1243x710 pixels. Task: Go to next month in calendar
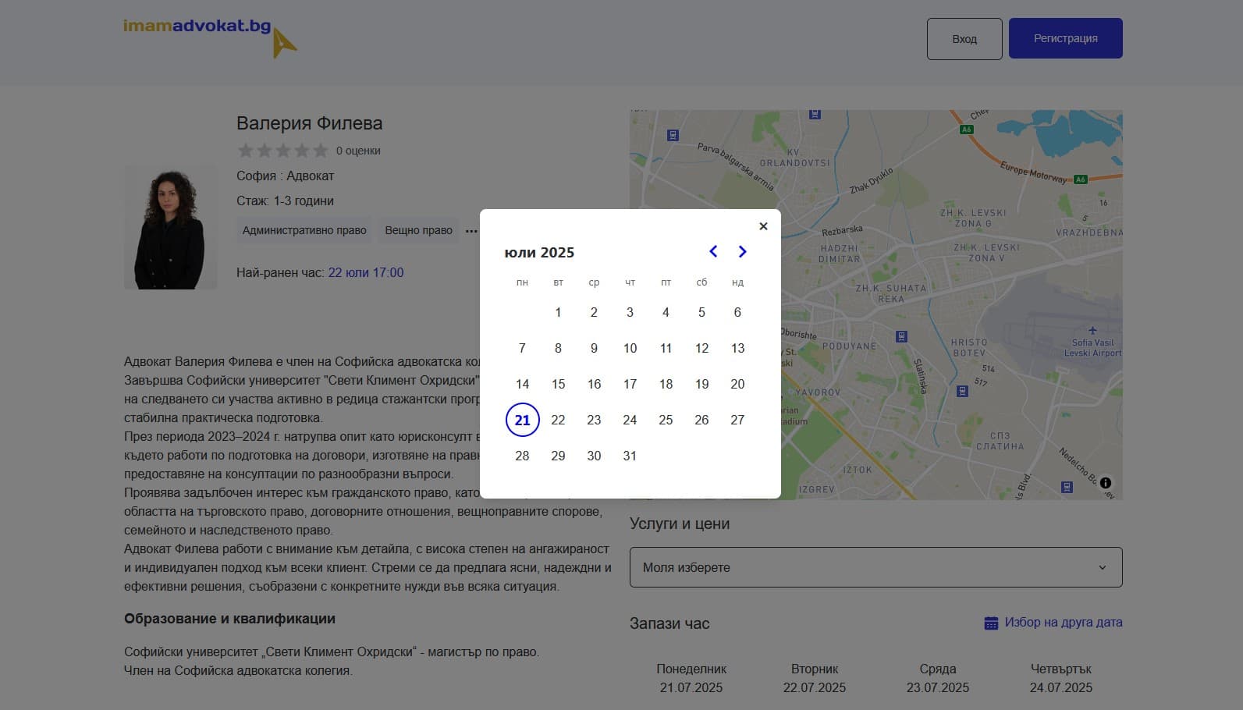(x=742, y=251)
